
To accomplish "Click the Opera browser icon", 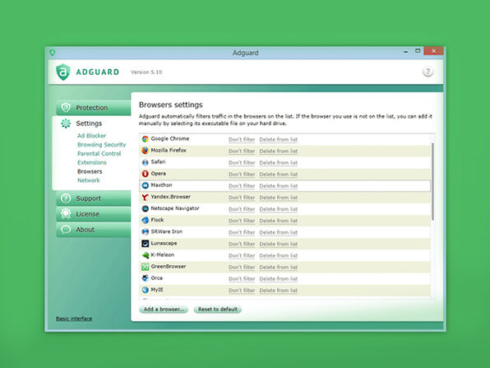I will coord(145,174).
